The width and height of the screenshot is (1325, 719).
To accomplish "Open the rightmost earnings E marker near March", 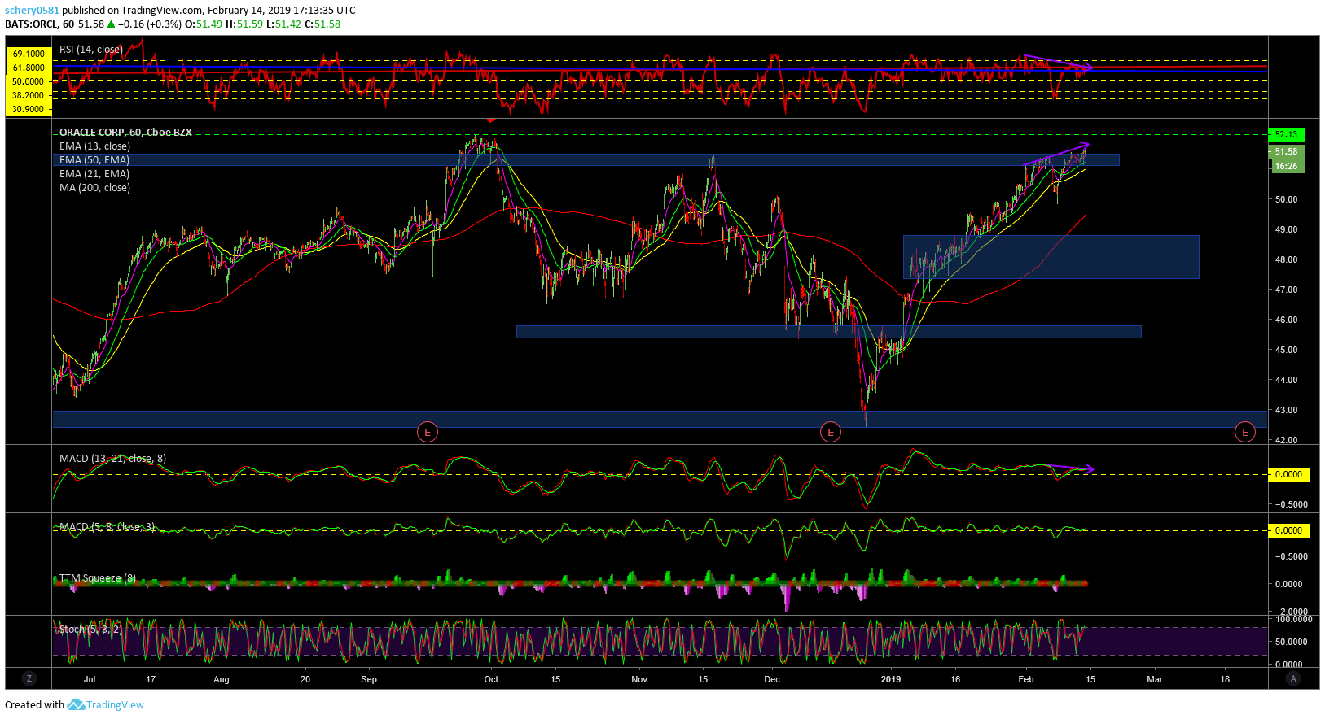I will [1244, 432].
